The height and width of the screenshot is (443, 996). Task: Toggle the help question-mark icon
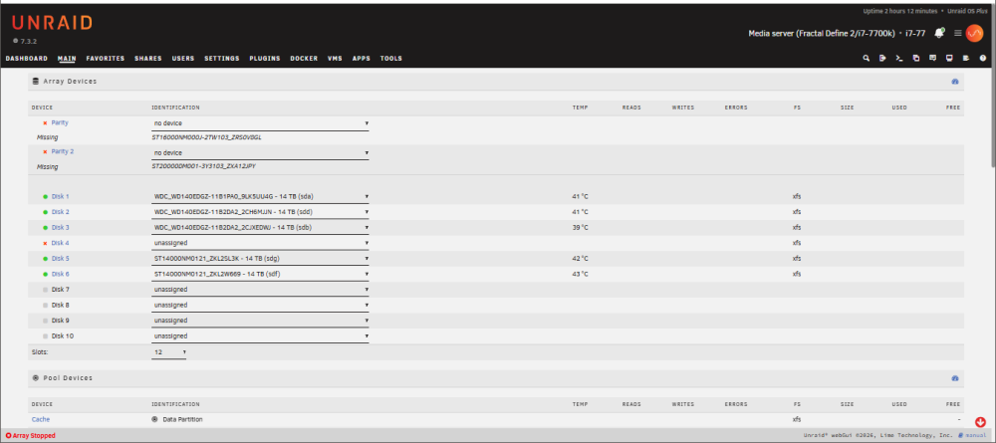click(983, 59)
